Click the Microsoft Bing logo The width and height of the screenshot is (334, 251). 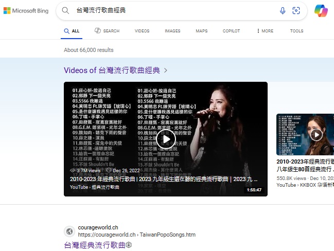click(x=26, y=11)
